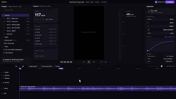Screen dimensions: 176x99
Task: Click the Camera track icon
Action: point(4,75)
